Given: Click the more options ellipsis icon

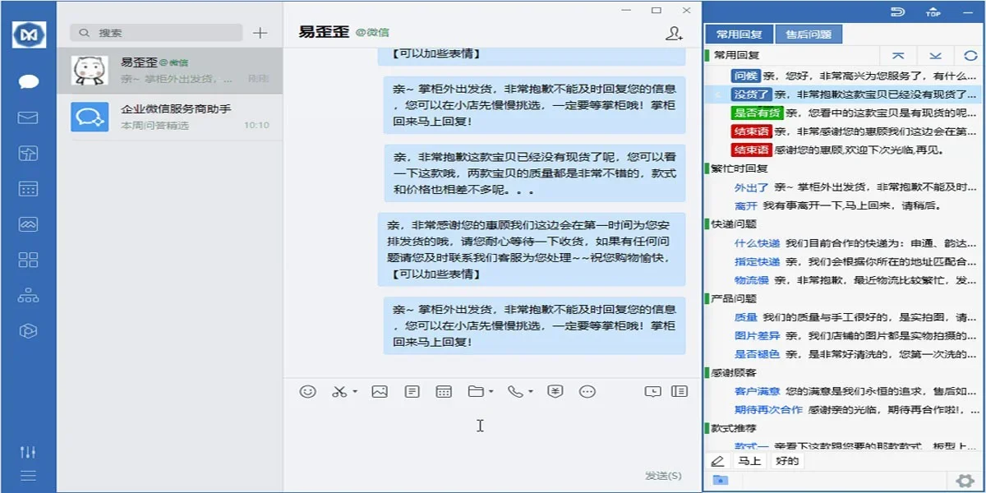Looking at the screenshot, I should coord(587,392).
